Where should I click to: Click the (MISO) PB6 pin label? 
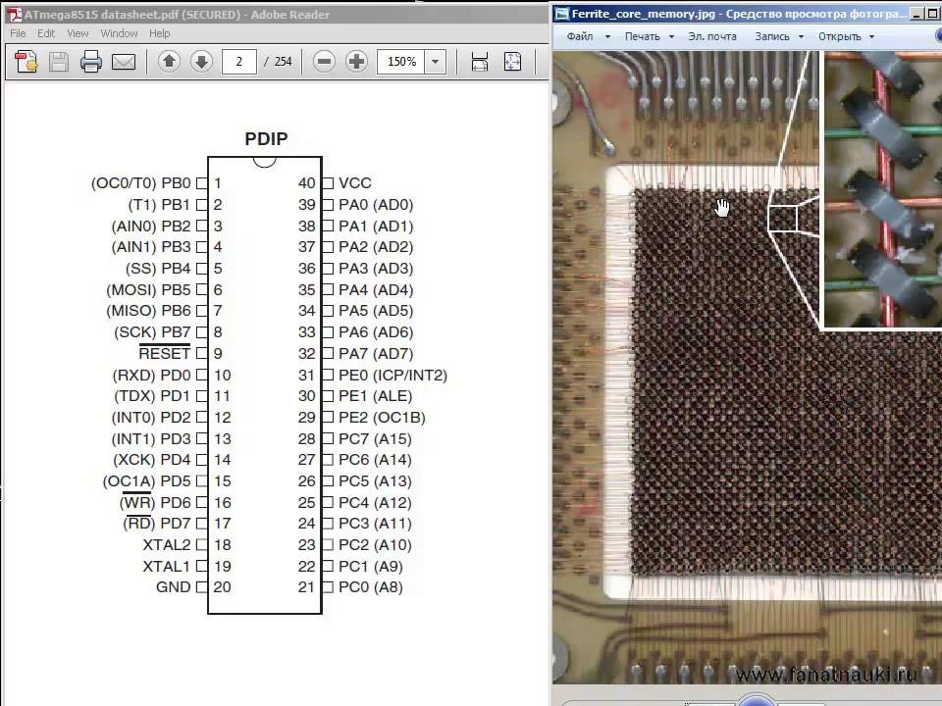(148, 311)
